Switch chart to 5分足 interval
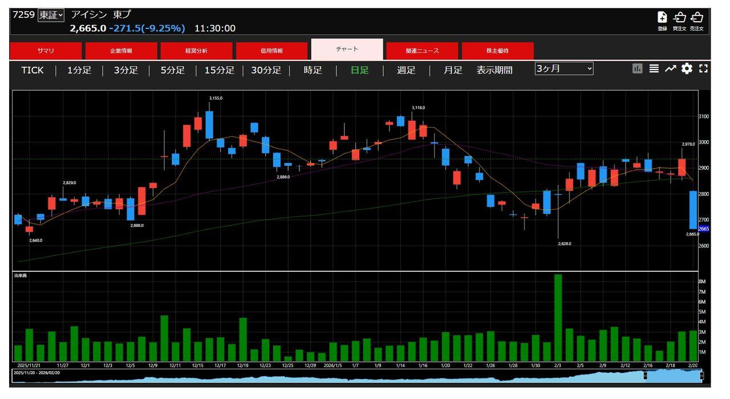Image resolution: width=730 pixels, height=399 pixels. (172, 70)
